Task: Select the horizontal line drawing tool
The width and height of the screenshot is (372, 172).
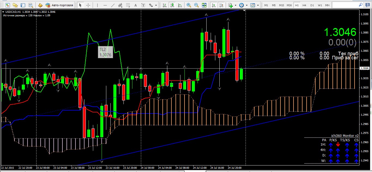Action: click(105, 5)
